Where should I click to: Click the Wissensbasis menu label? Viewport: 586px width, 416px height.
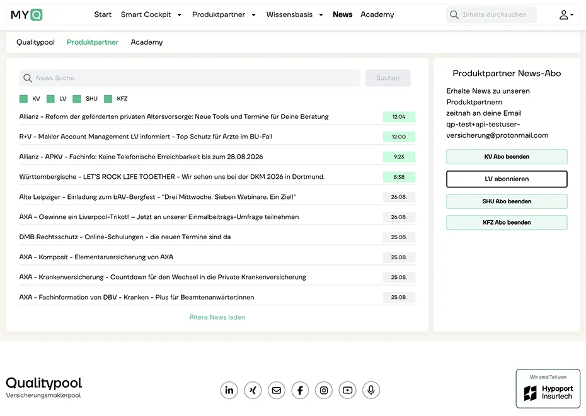tap(289, 14)
